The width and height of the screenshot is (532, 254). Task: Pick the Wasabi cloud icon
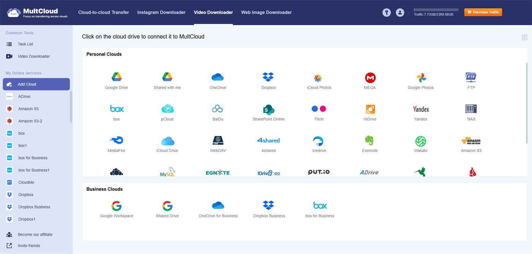click(x=420, y=141)
